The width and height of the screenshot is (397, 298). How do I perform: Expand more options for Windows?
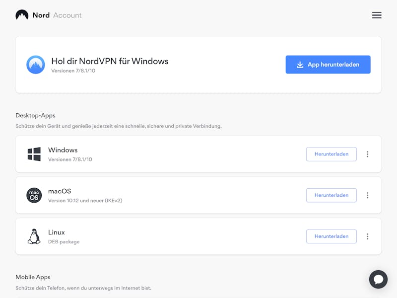[x=367, y=154]
